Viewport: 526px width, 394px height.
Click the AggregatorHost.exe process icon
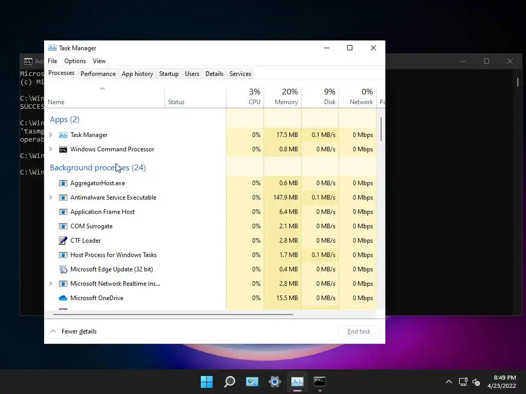63,183
